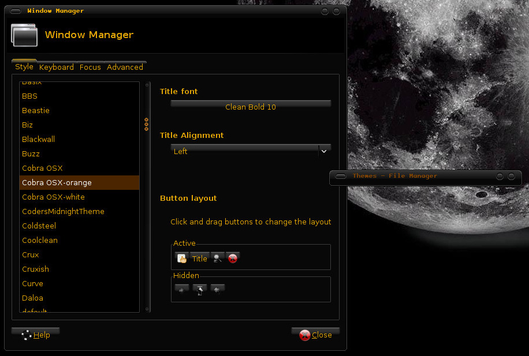
Task: Select the Beastie theme
Action: tap(79, 111)
